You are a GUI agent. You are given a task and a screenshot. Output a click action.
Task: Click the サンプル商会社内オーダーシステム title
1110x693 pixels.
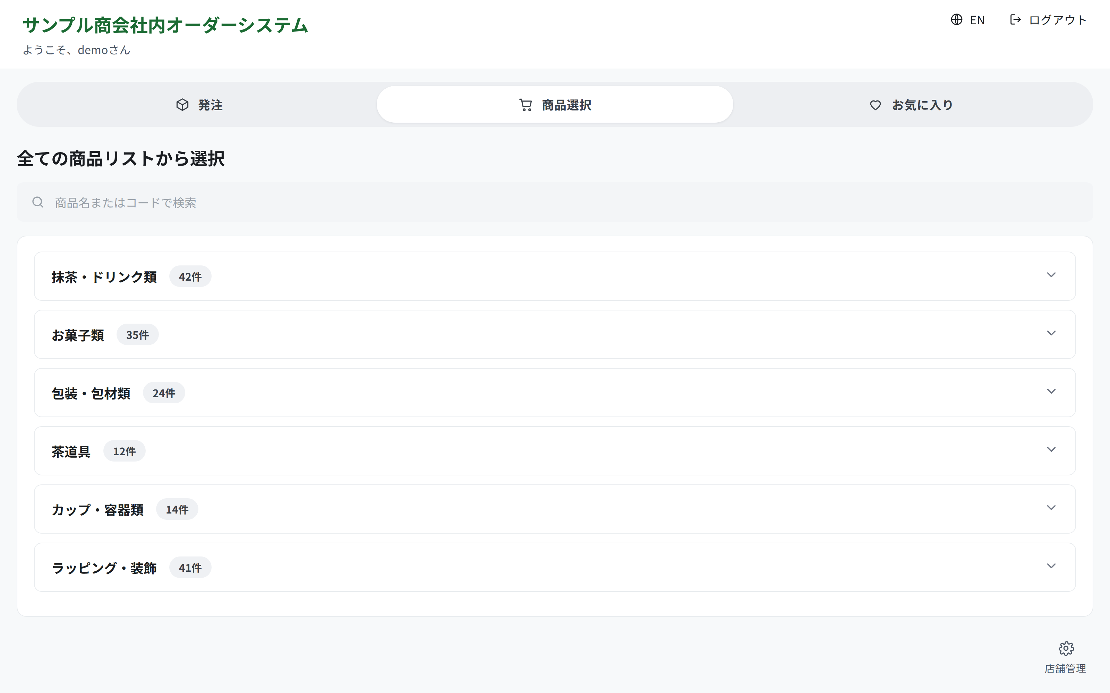[x=165, y=25]
